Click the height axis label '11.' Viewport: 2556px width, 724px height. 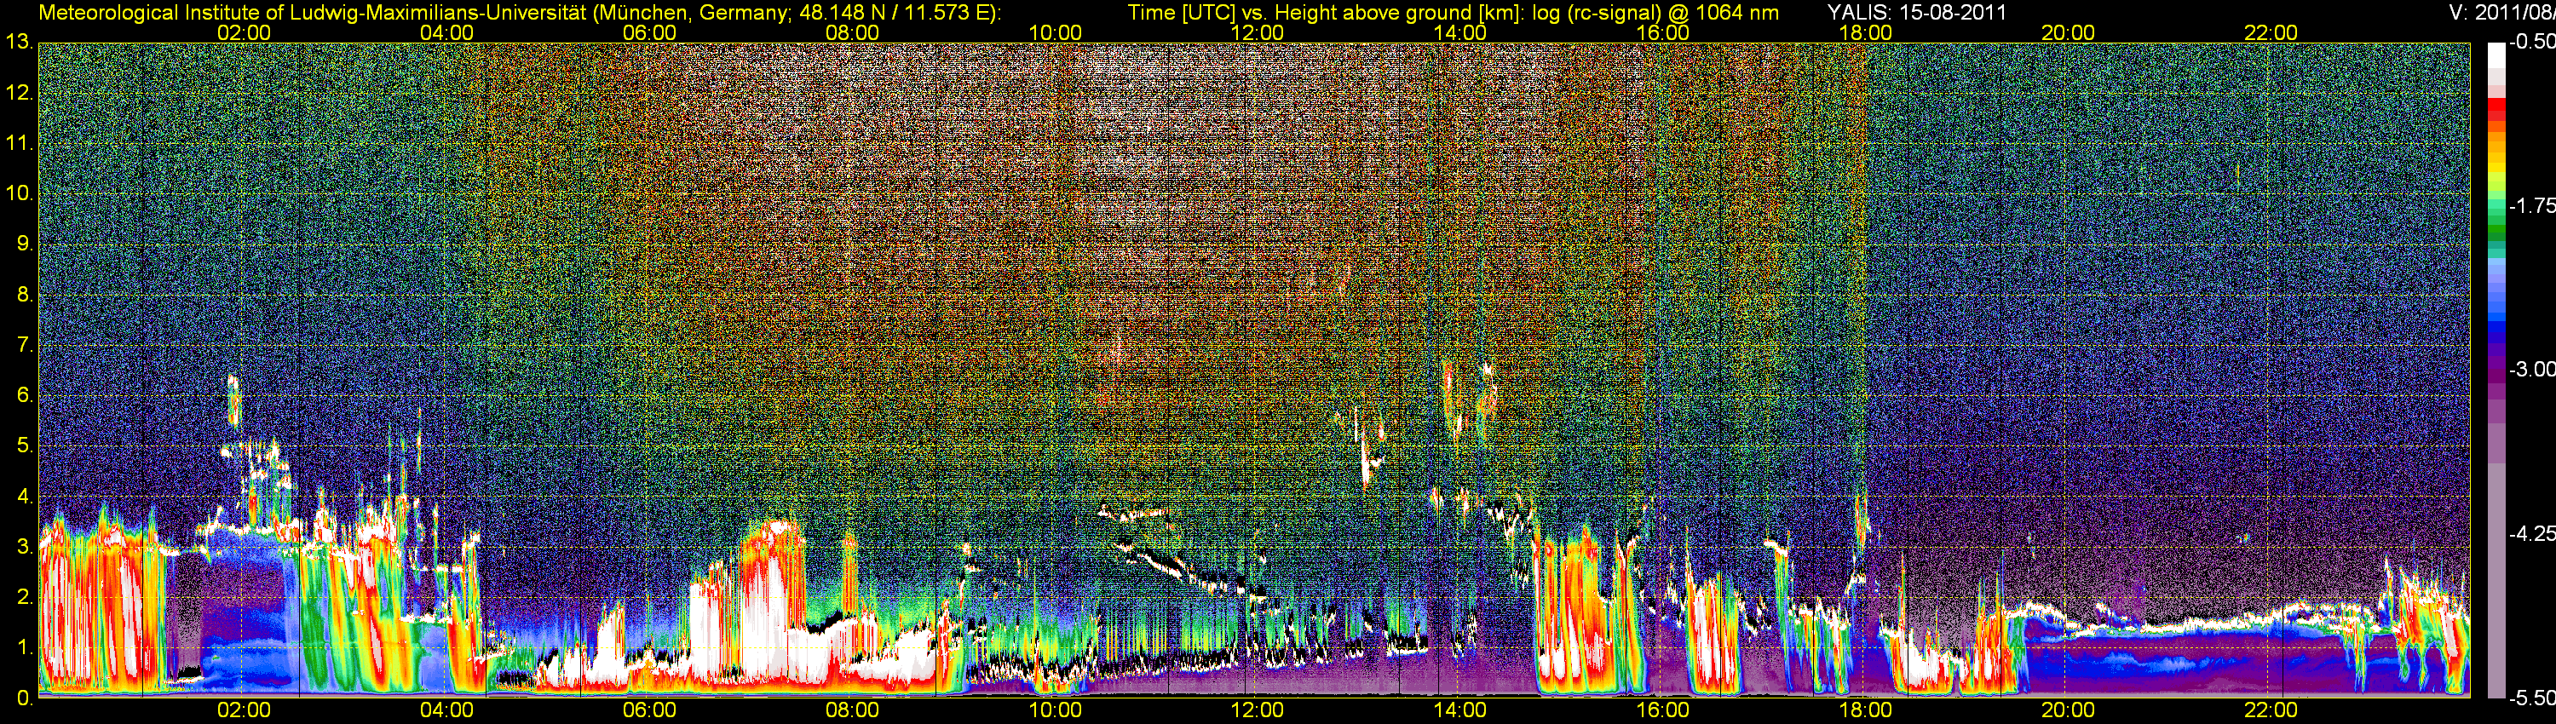(x=20, y=144)
